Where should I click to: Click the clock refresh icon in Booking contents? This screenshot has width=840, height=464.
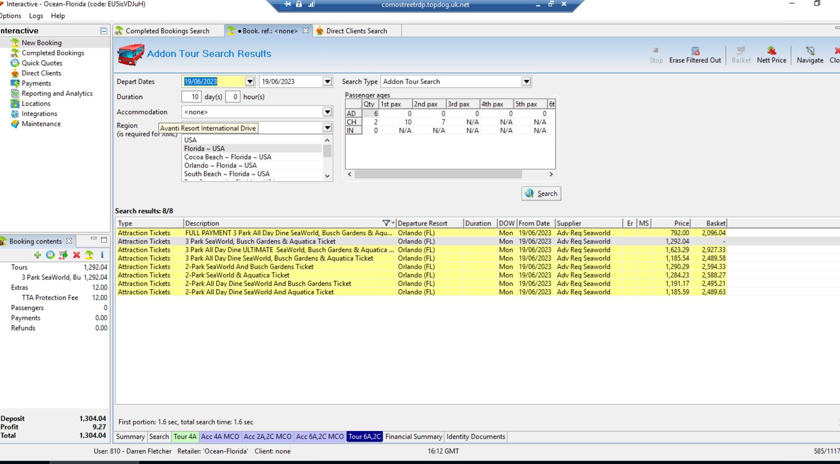[x=50, y=255]
